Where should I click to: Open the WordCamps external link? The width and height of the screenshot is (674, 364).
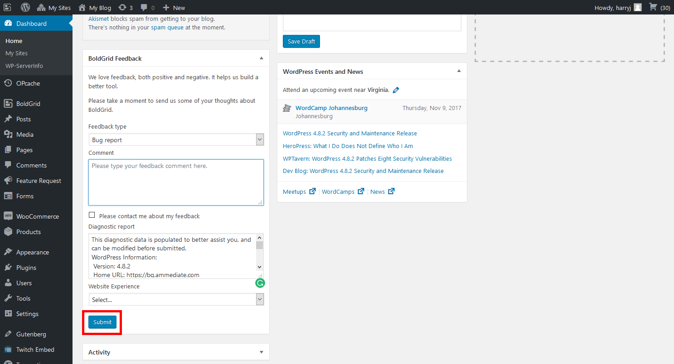(x=343, y=192)
